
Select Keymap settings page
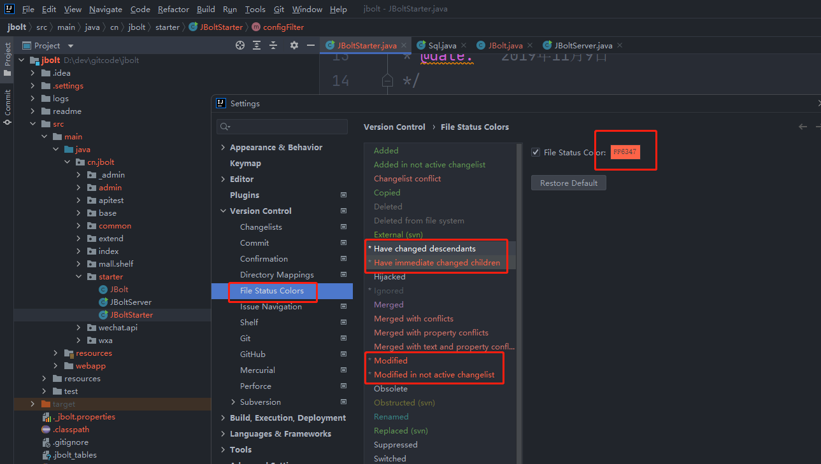click(x=245, y=163)
